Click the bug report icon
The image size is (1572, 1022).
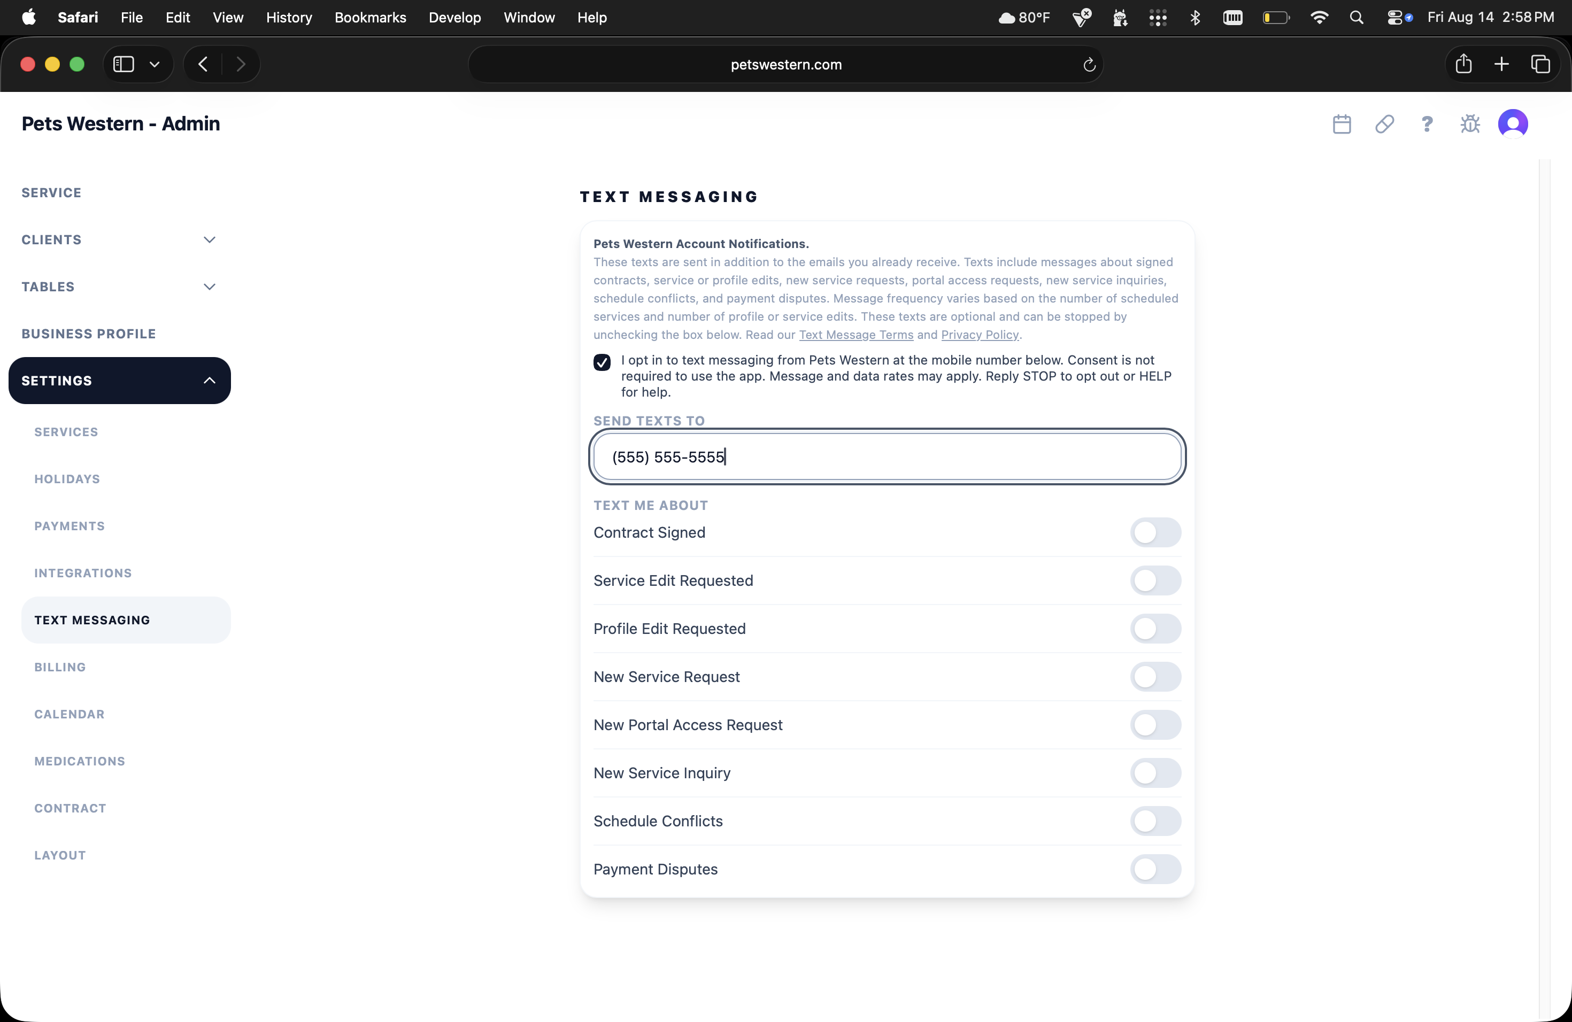(x=1470, y=124)
